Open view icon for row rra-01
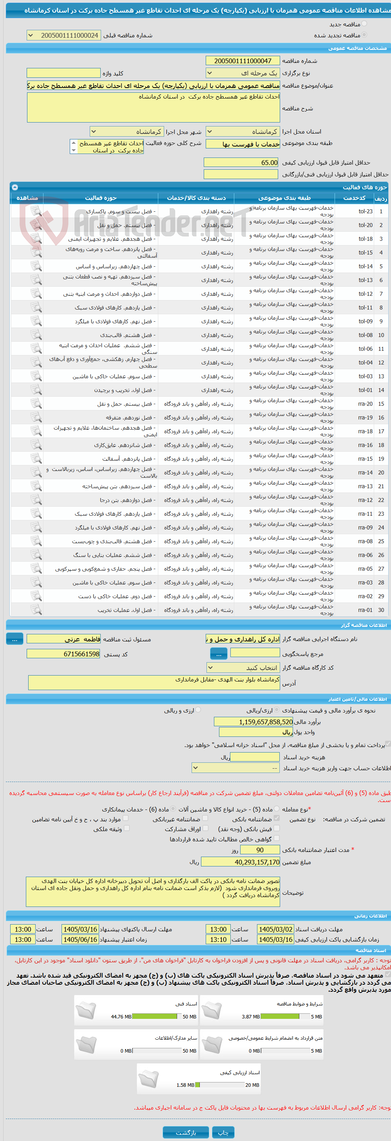391x1141 pixels. click(36, 610)
